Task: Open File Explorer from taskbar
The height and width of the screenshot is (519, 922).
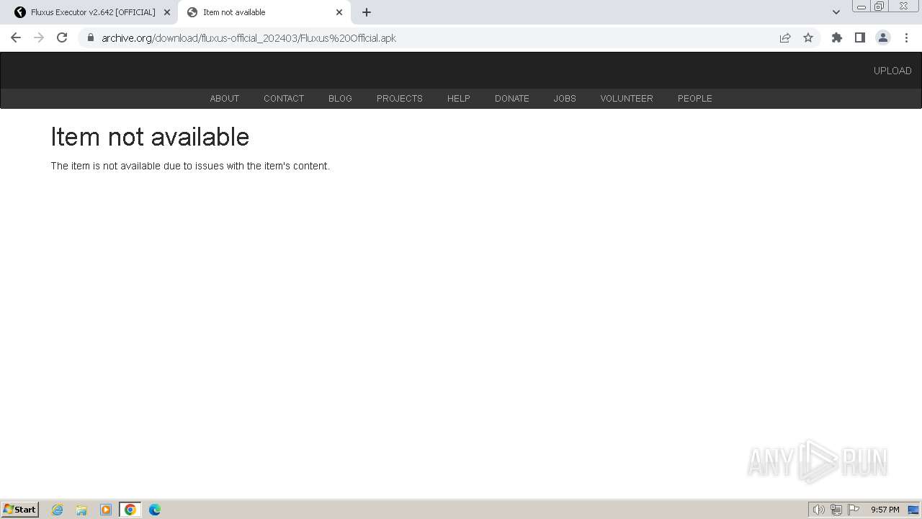Action: [81, 510]
